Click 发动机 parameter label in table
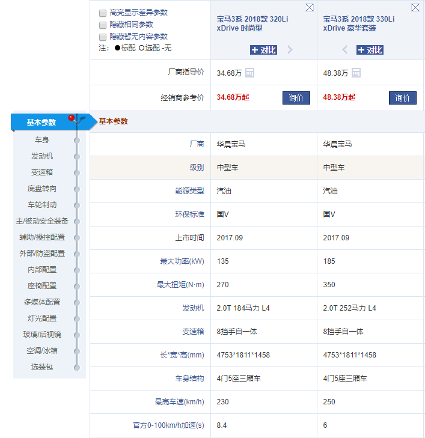 pyautogui.click(x=193, y=308)
